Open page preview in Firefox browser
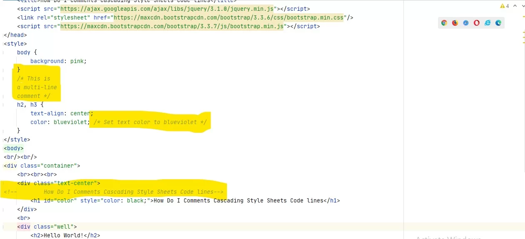 (x=455, y=23)
